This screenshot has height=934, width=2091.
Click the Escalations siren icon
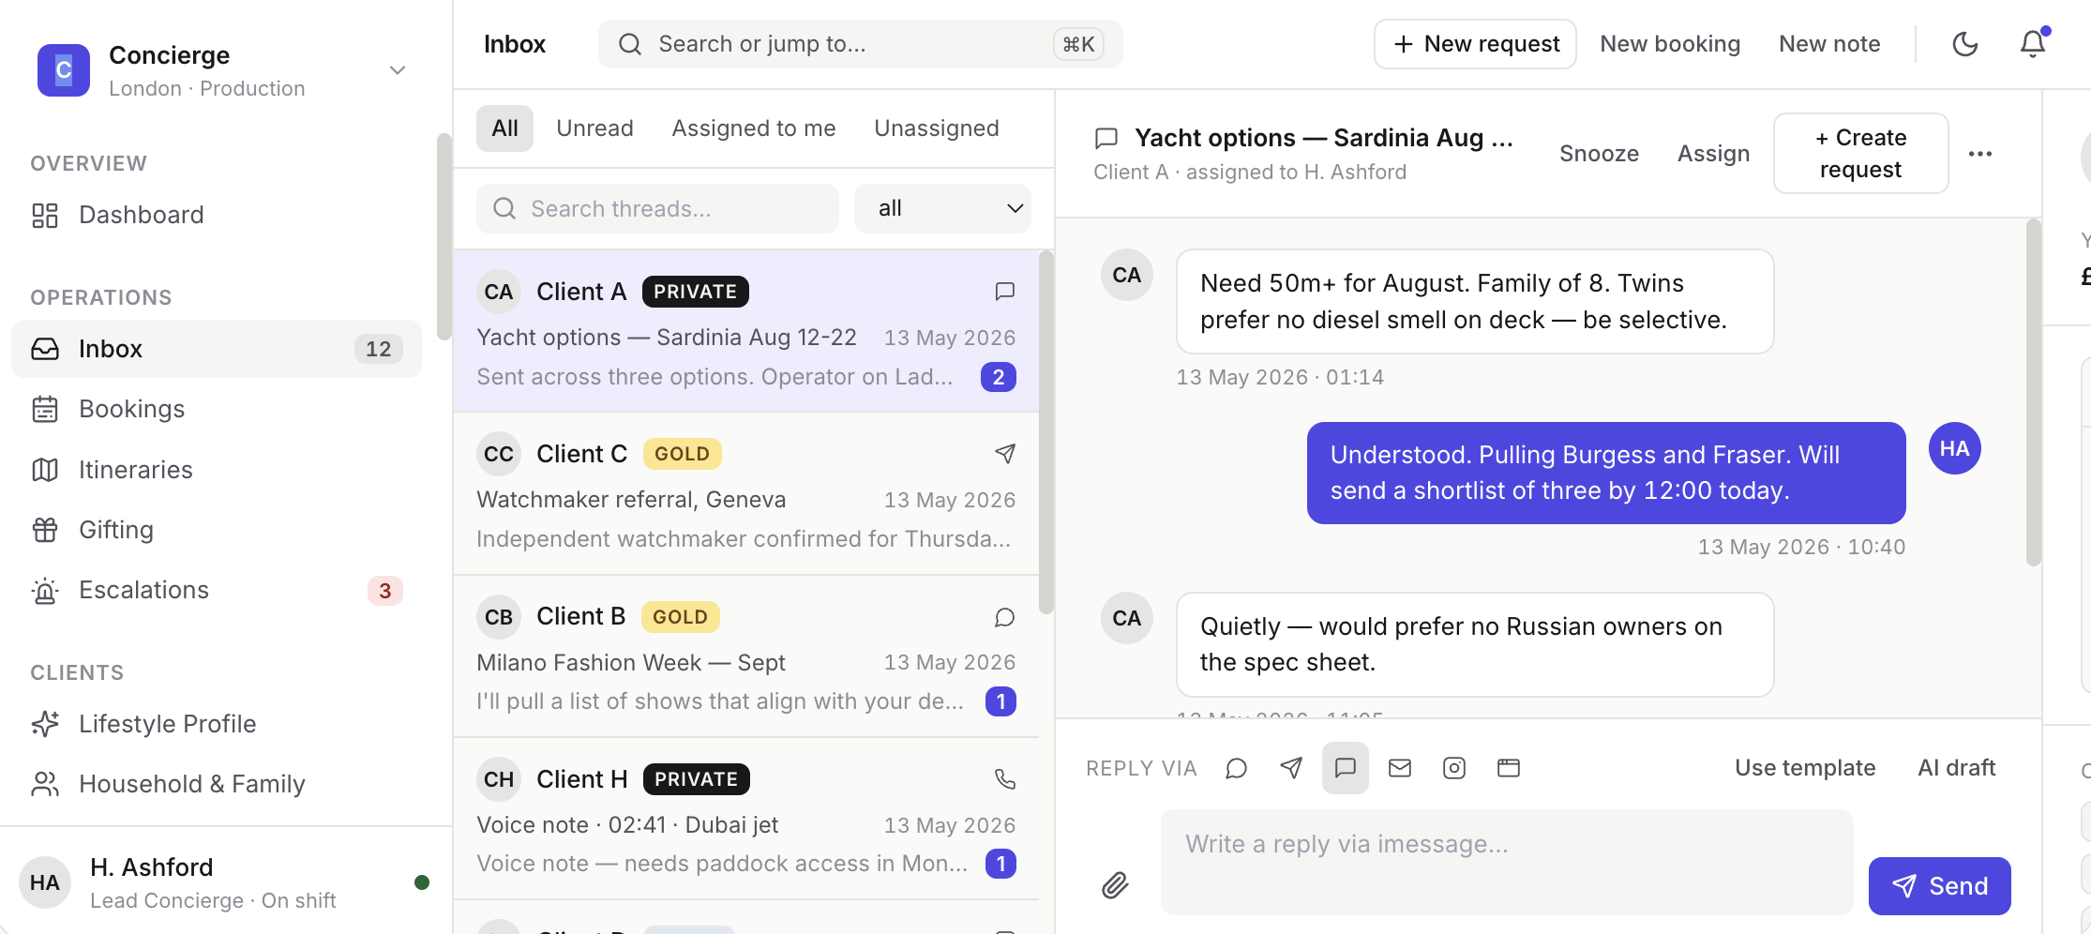click(45, 591)
